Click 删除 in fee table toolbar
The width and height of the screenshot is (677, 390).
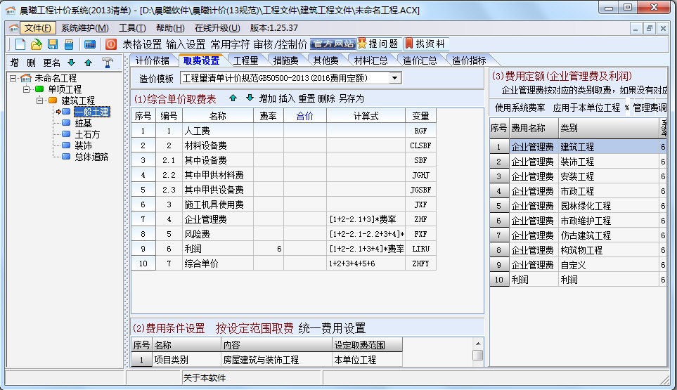tap(326, 98)
